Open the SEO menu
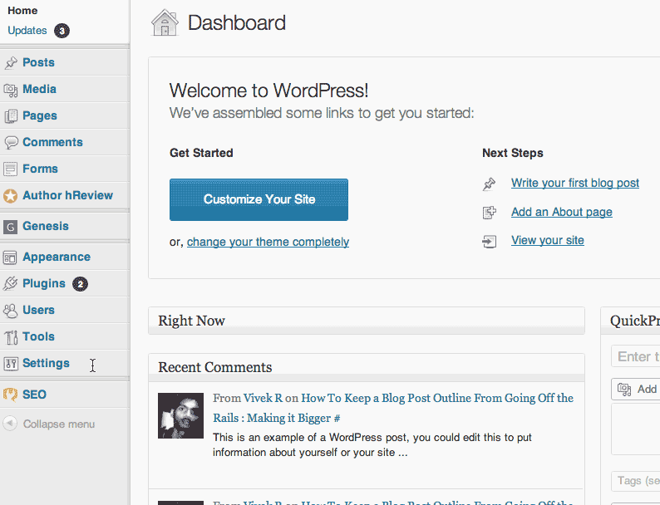The image size is (660, 505). (35, 395)
